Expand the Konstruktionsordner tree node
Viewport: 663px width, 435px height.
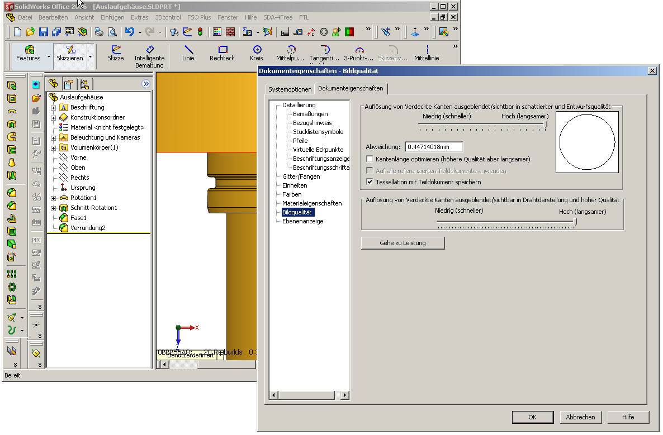click(x=53, y=118)
